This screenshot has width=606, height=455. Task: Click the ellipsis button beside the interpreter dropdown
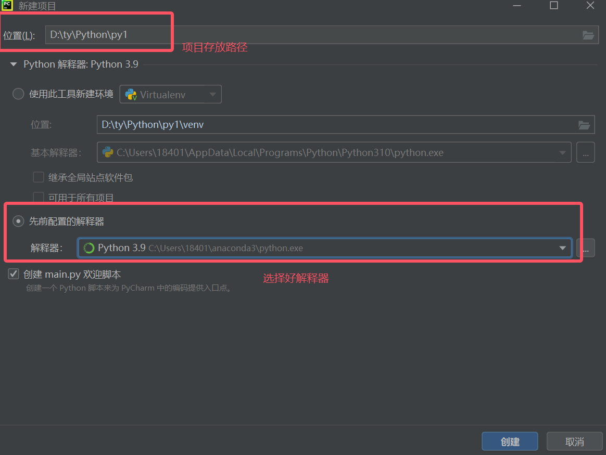585,248
